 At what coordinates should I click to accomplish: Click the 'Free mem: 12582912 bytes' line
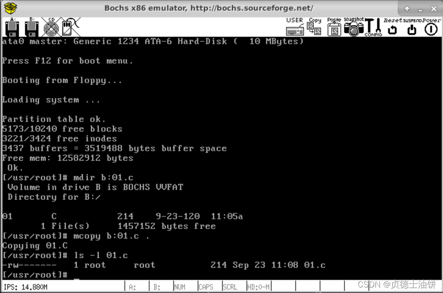click(x=68, y=158)
